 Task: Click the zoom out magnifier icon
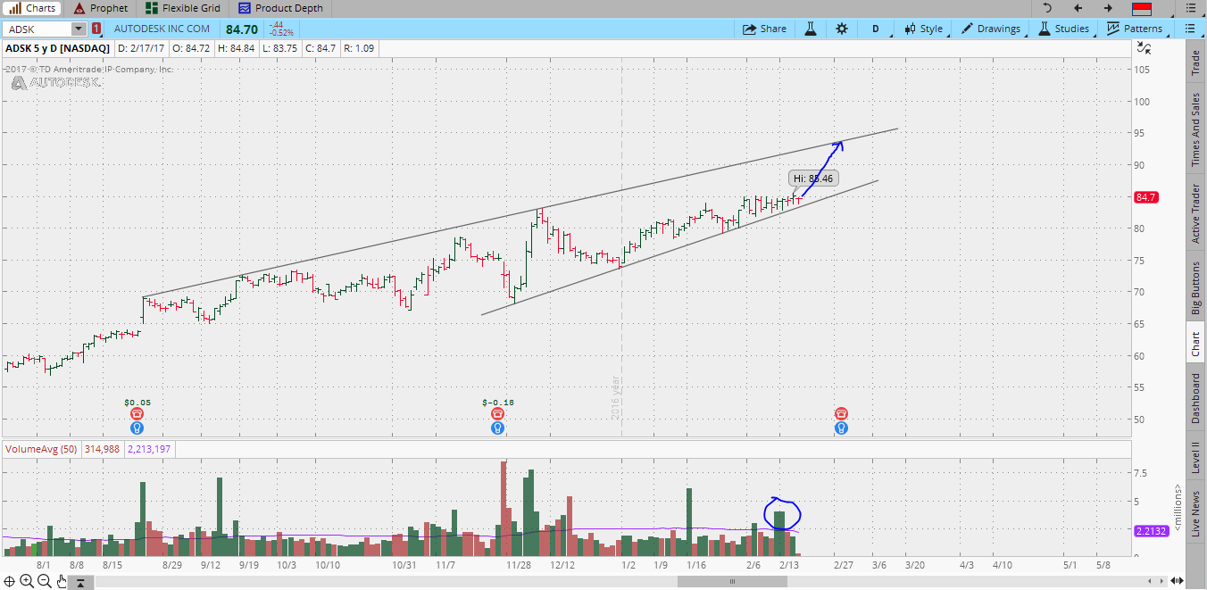pos(44,582)
